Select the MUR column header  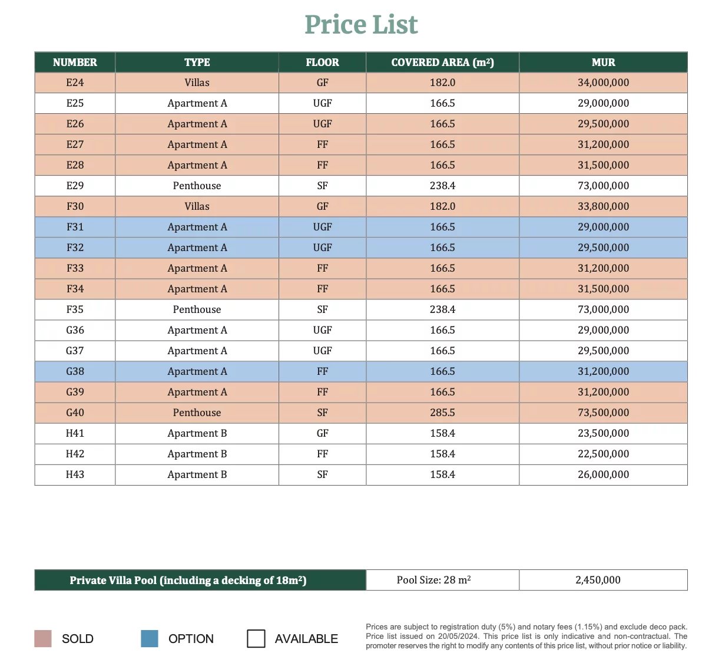tap(603, 62)
